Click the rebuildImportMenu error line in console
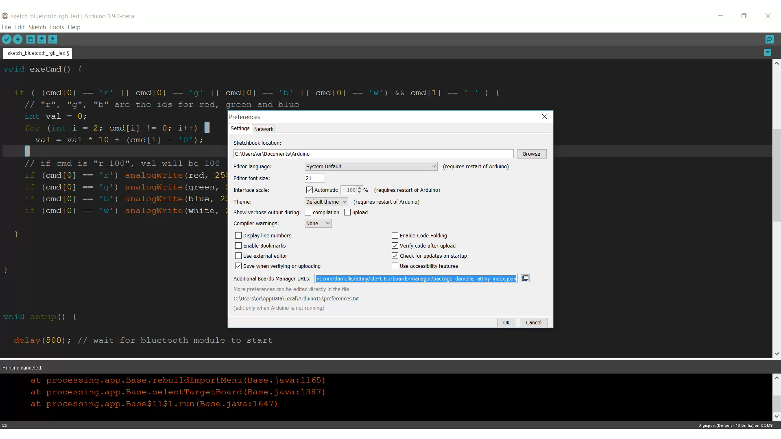 (178, 380)
